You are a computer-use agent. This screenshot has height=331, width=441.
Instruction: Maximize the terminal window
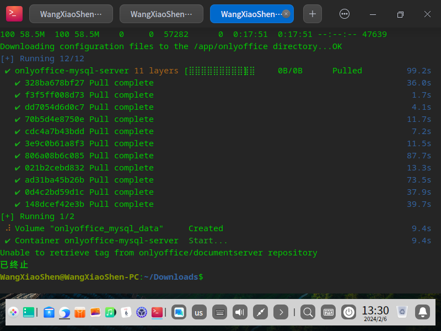coord(400,14)
